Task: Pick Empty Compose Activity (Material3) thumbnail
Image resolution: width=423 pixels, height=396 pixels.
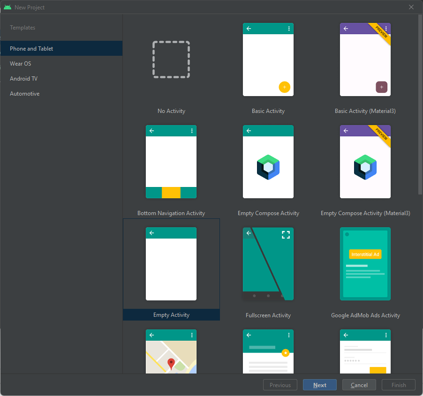Action: pos(365,162)
